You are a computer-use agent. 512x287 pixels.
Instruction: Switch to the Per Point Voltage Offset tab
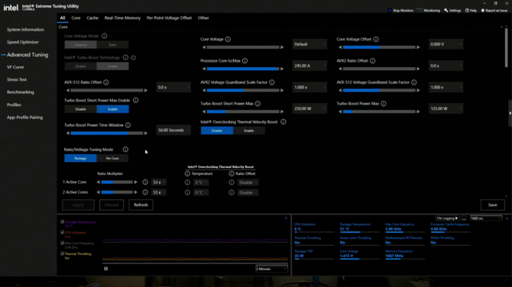point(169,18)
